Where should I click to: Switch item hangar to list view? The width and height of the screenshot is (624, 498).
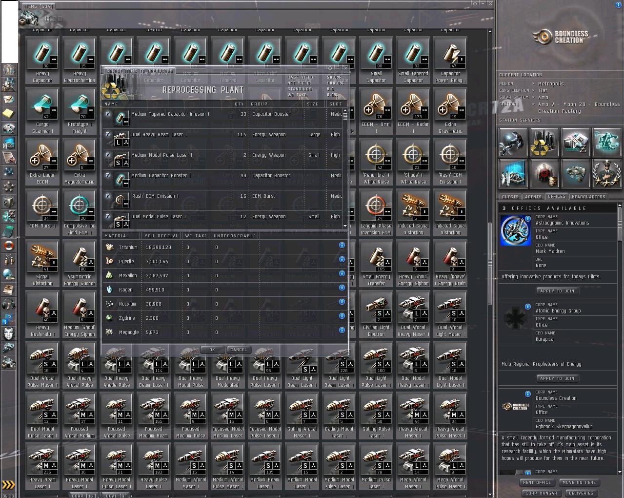(x=60, y=19)
